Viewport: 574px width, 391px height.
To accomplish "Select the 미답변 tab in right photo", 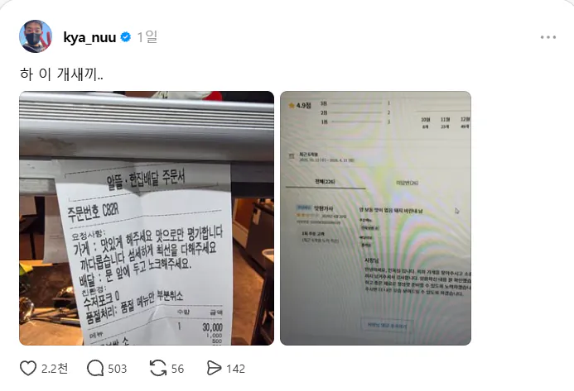I will (x=407, y=183).
